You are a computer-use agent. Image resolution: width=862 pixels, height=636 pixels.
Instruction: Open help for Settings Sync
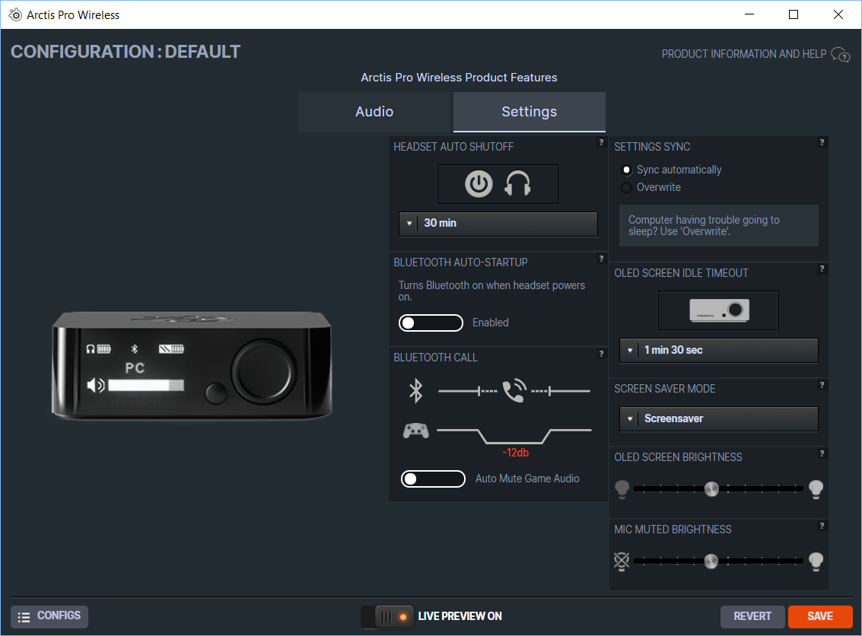coord(822,142)
